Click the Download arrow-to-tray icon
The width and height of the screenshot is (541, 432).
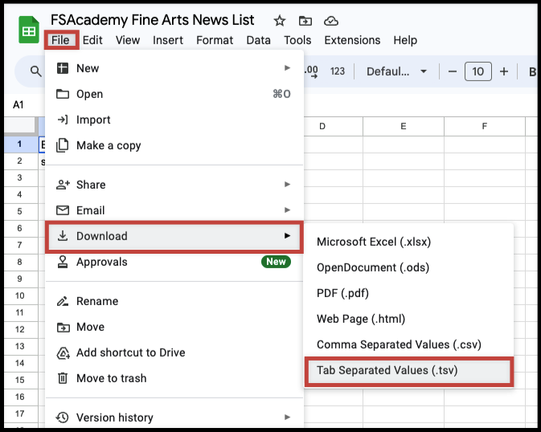(63, 236)
